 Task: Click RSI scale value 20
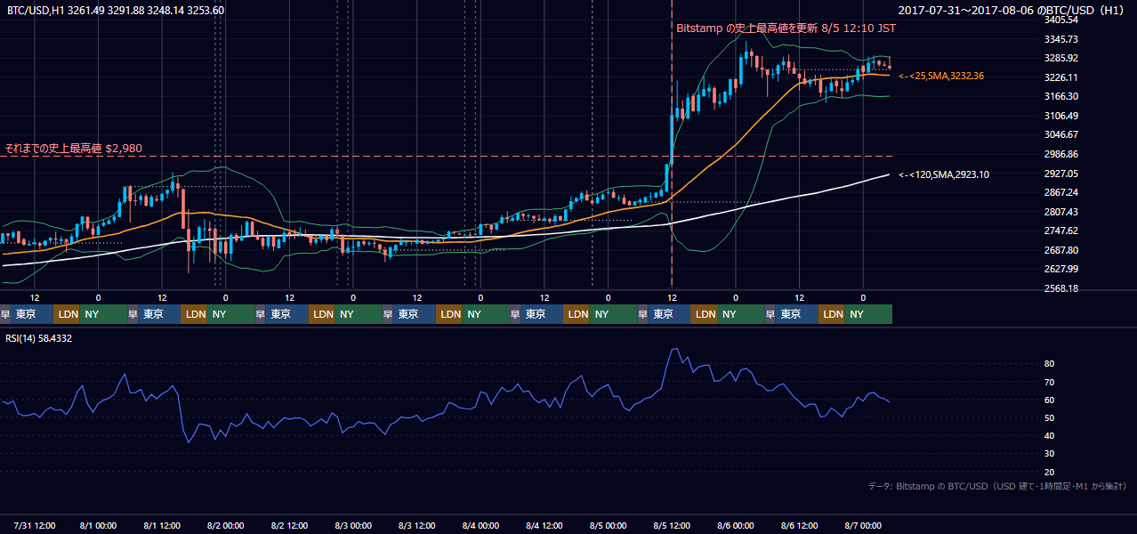coord(1050,472)
